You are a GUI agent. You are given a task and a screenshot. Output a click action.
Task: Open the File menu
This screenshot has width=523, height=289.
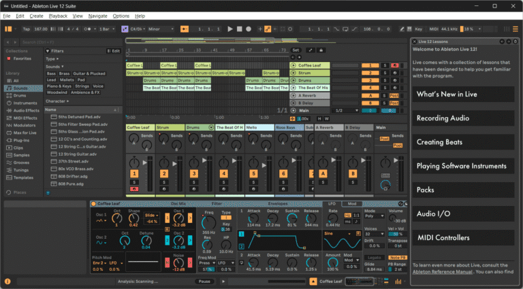tap(7, 16)
